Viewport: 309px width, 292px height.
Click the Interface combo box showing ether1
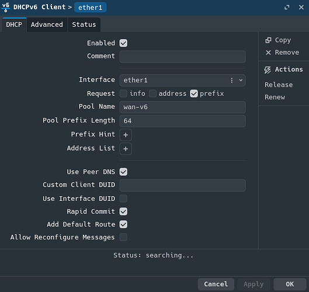pyautogui.click(x=182, y=80)
